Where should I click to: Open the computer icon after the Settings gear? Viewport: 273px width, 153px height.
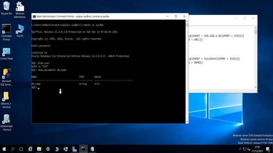click(x=57, y=149)
